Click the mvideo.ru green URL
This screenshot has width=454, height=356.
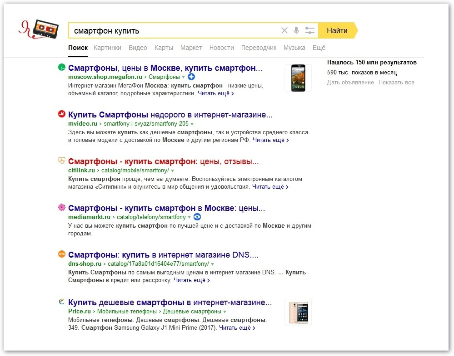tap(83, 124)
